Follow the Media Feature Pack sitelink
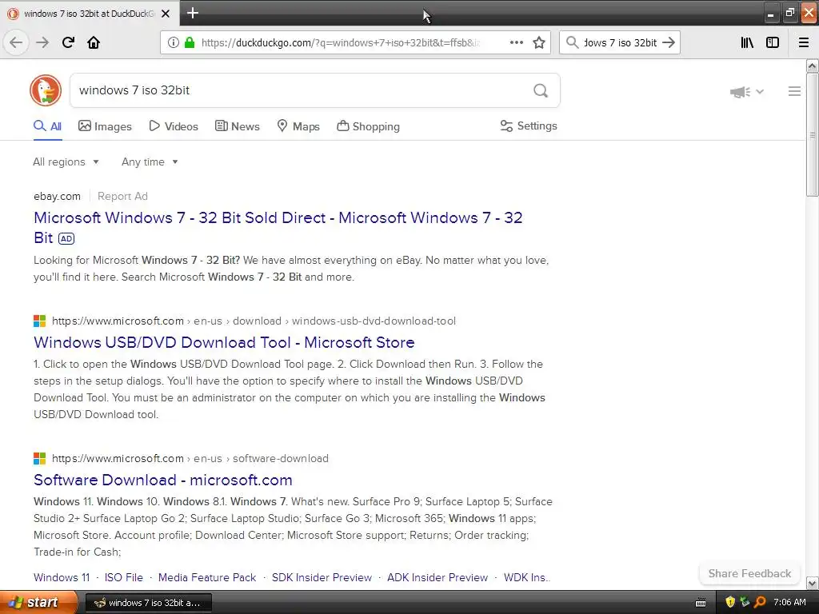The width and height of the screenshot is (819, 614). (x=207, y=577)
